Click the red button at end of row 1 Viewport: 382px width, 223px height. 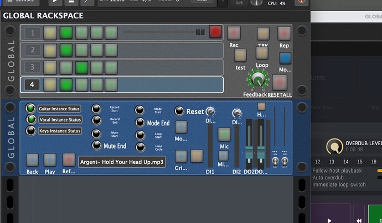click(x=215, y=32)
